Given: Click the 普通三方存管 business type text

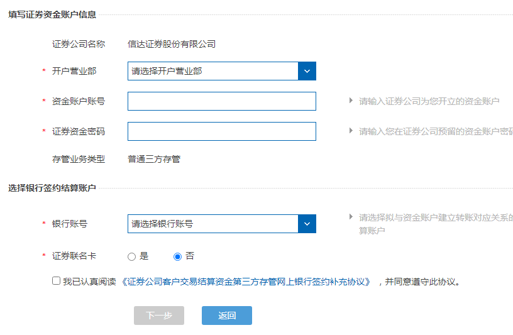Looking at the screenshot, I should click(x=154, y=159).
